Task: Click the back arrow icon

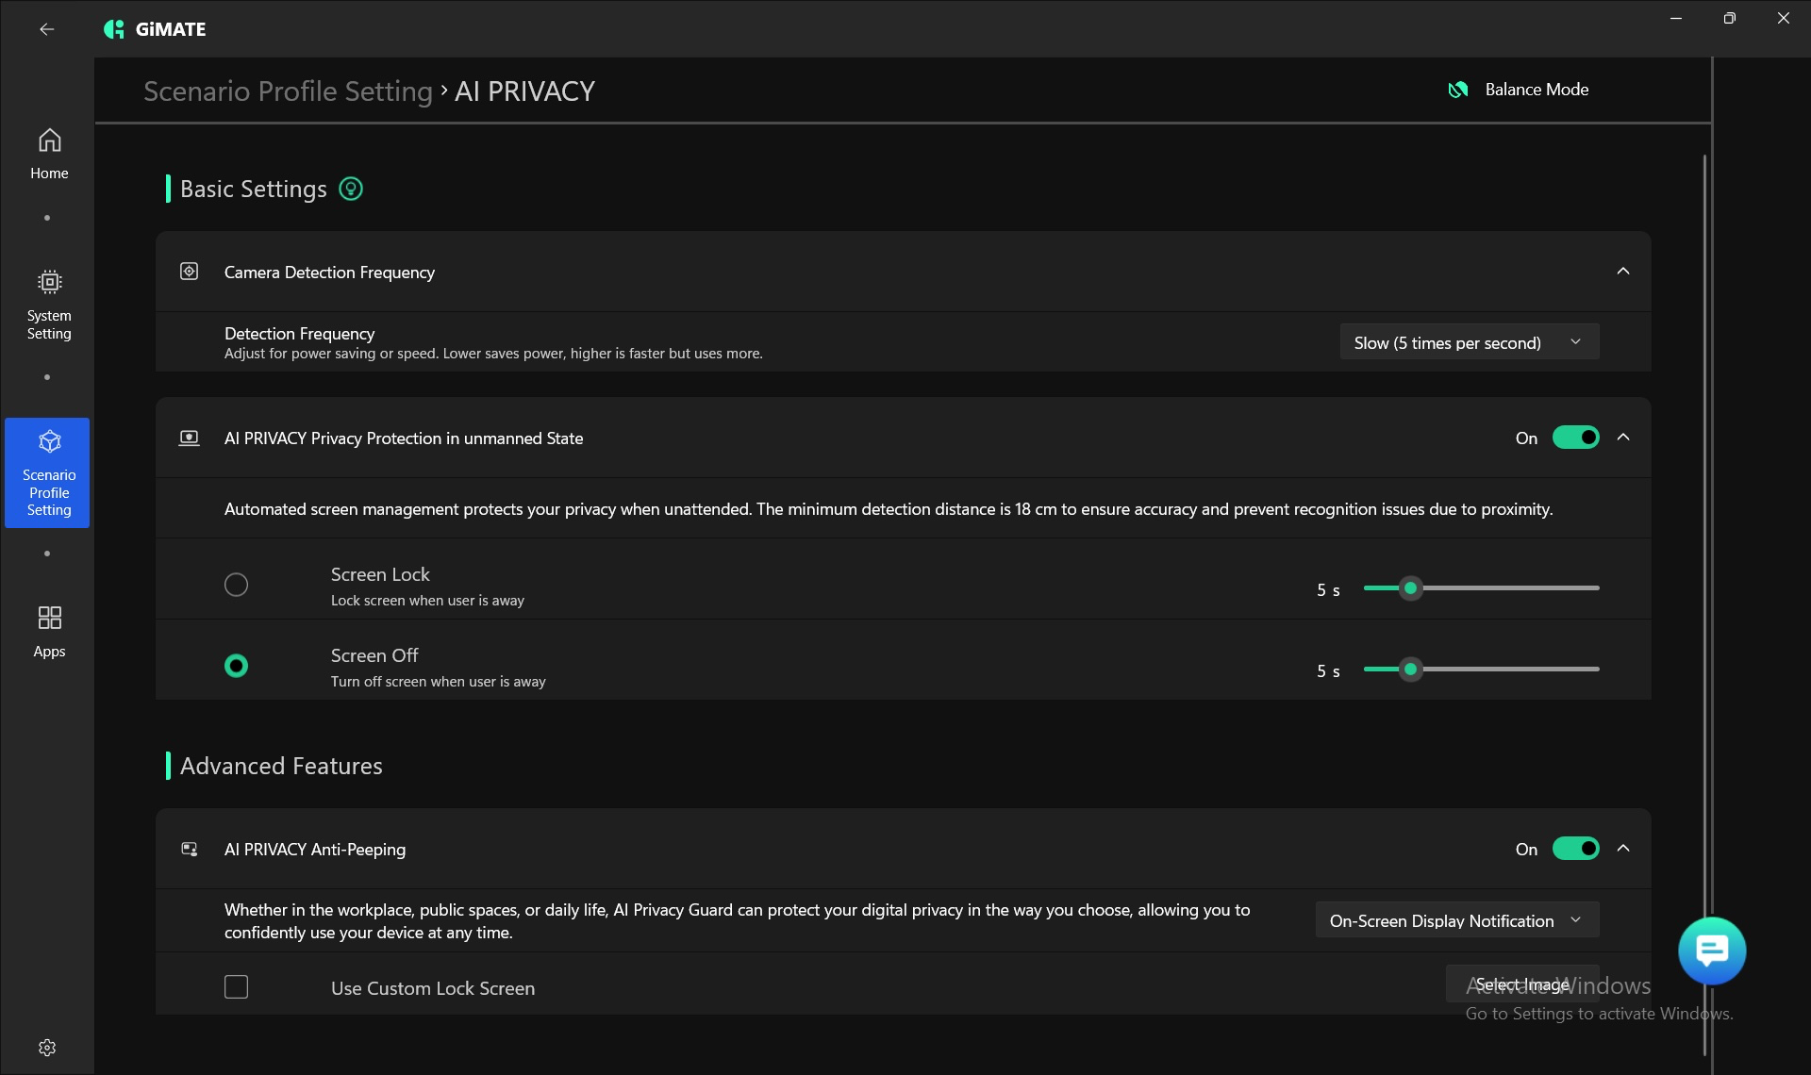Action: 46,29
